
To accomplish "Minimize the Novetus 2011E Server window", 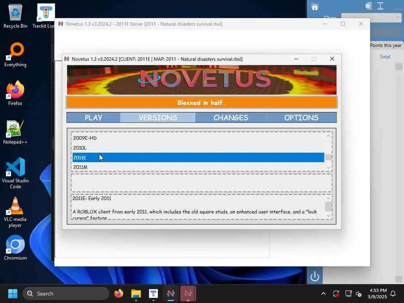I will pos(325,24).
